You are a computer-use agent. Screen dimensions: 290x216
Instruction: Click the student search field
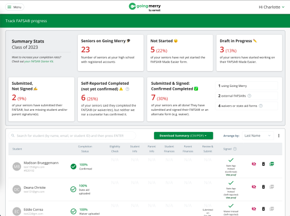72,136
